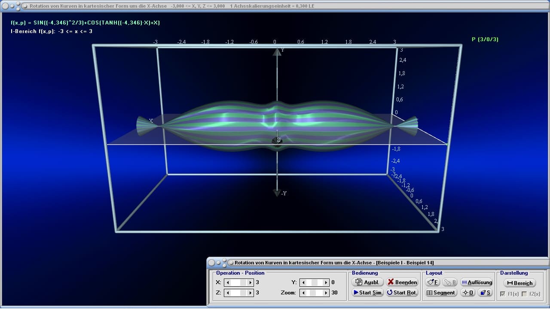Viewport: 550px width, 309px height.
Task: Click the crosshair 0 reset button
Action: click(467, 292)
